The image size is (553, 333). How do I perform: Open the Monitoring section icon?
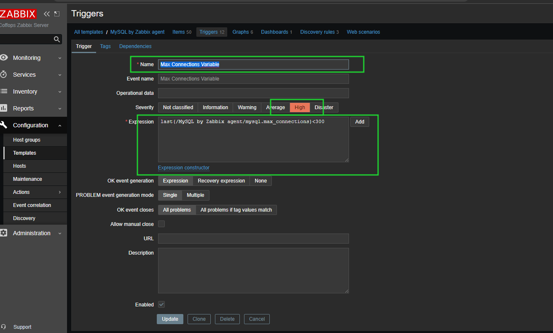click(4, 58)
